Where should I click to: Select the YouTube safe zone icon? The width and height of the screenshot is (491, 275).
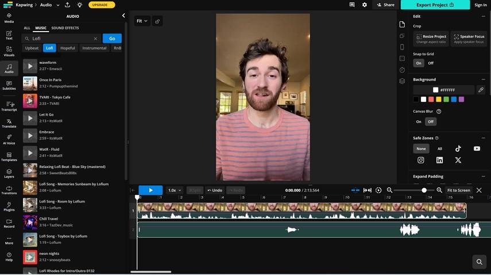click(x=477, y=148)
